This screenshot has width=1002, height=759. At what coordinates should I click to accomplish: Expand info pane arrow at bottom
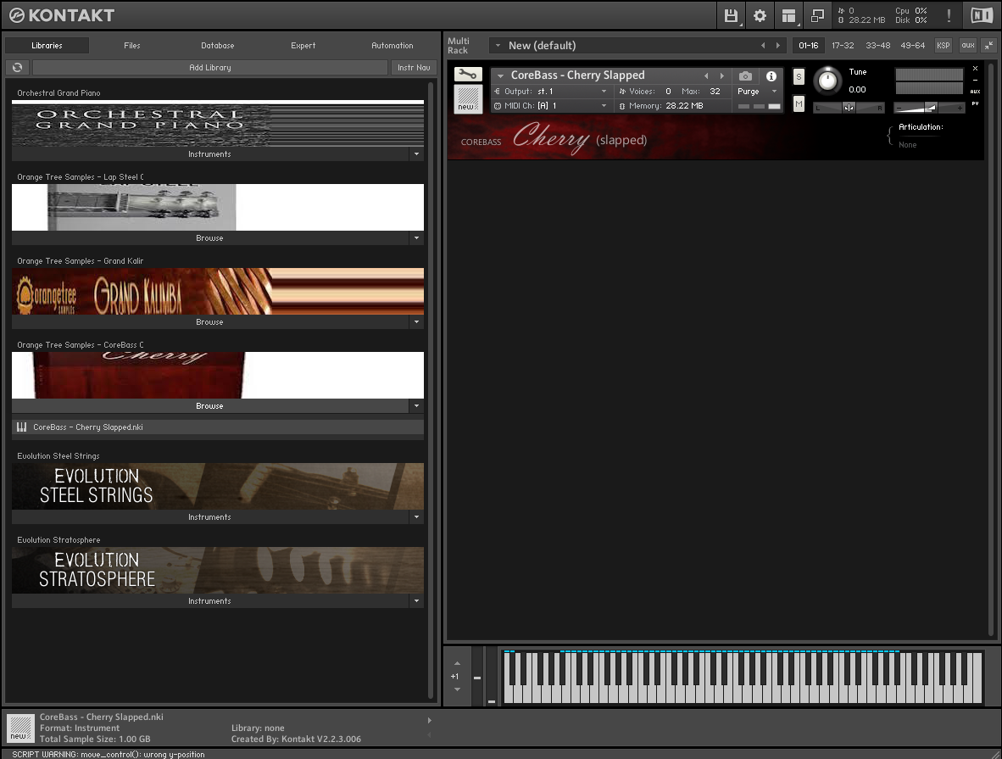(x=430, y=721)
